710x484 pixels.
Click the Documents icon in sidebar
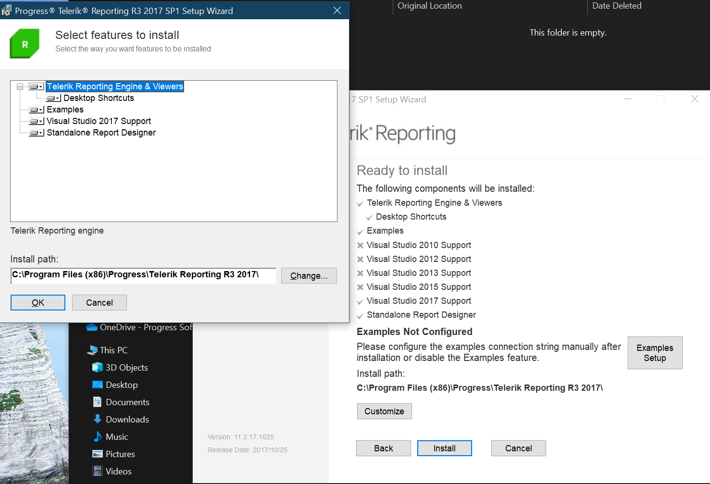[98, 402]
